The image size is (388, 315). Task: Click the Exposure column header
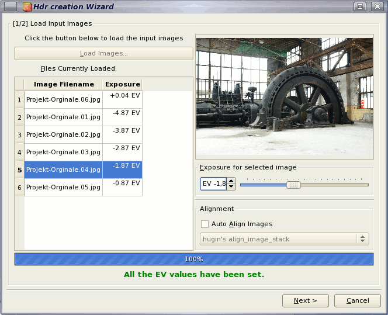tap(123, 85)
